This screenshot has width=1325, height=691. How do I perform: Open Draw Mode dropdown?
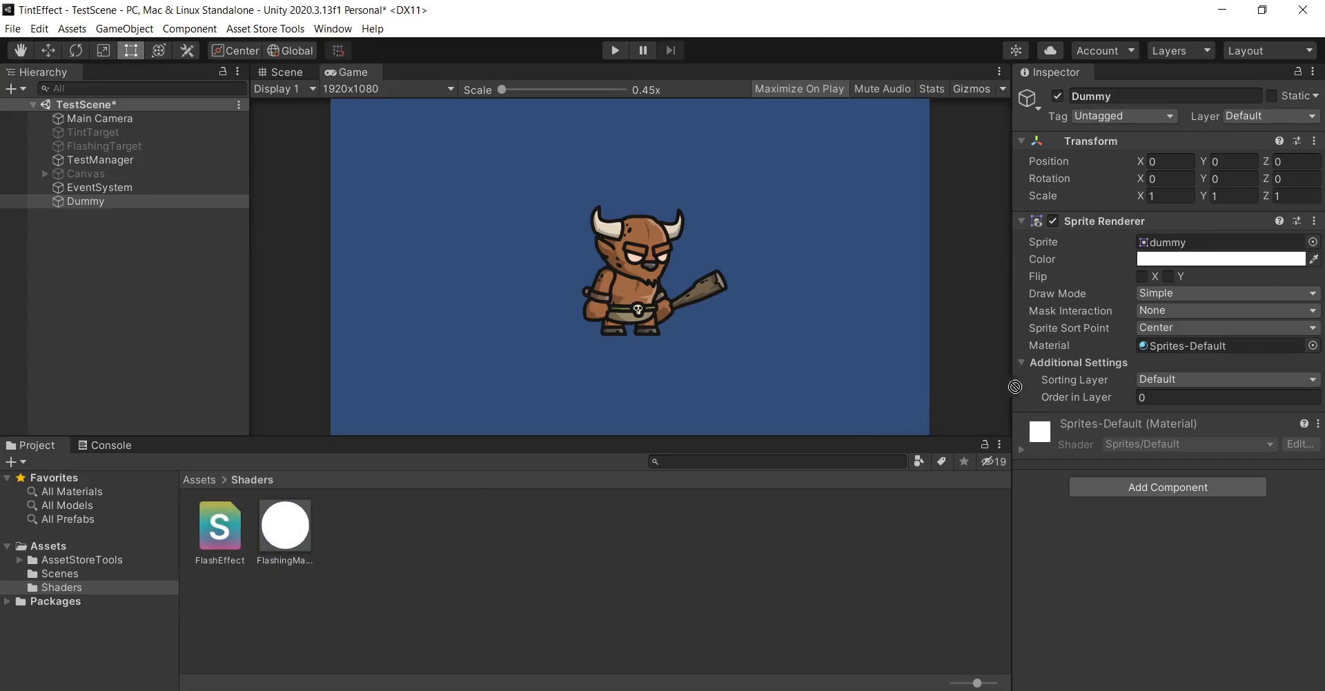click(x=1228, y=293)
